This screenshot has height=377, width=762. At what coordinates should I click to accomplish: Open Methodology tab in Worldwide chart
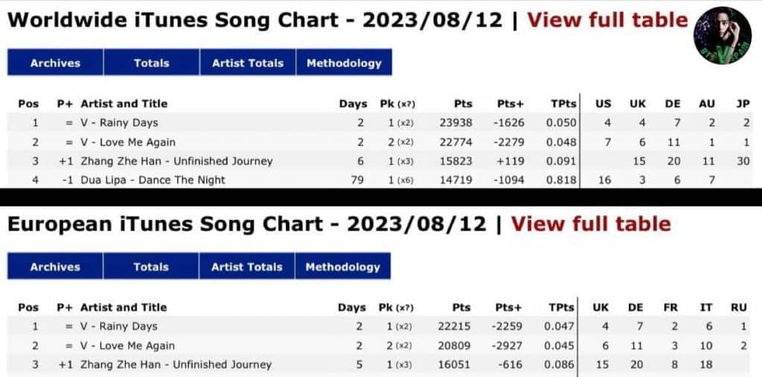pyautogui.click(x=344, y=63)
